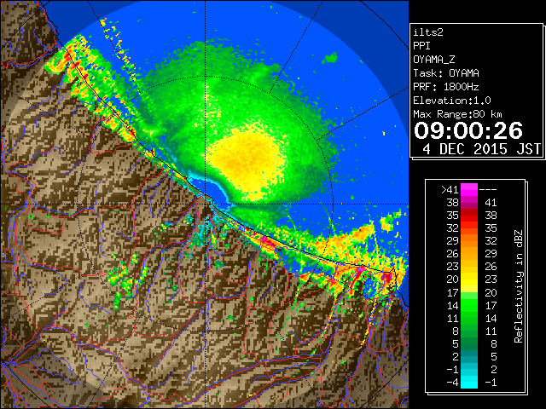Click the 'Elevation:1.0' text

[452, 101]
